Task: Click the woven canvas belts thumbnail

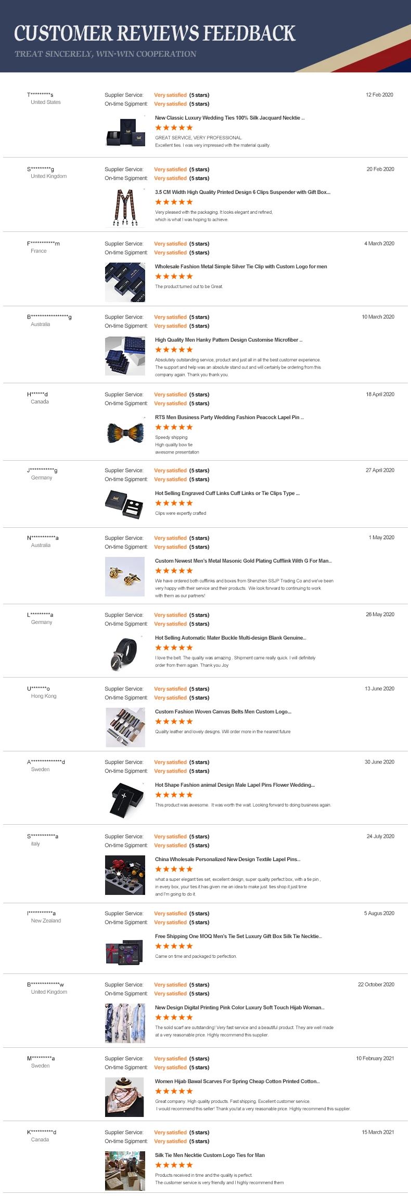Action: click(x=125, y=727)
